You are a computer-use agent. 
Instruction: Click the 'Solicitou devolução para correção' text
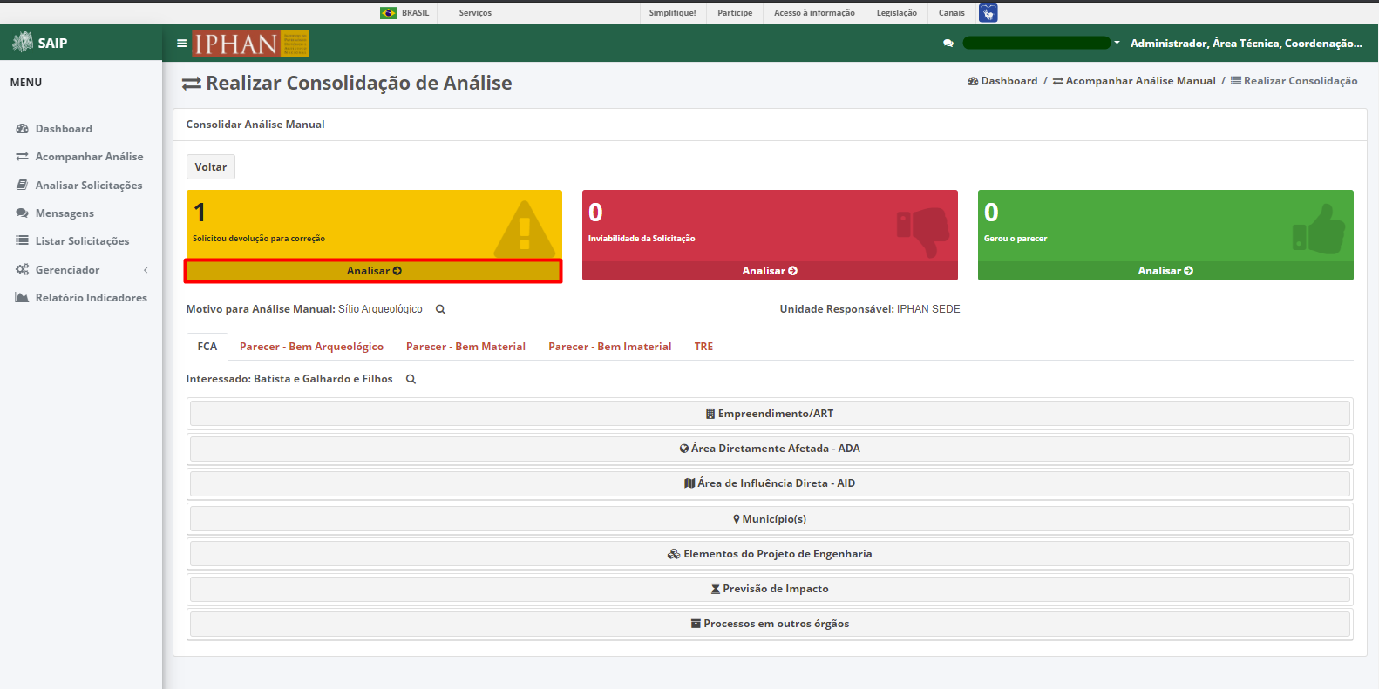(x=259, y=239)
